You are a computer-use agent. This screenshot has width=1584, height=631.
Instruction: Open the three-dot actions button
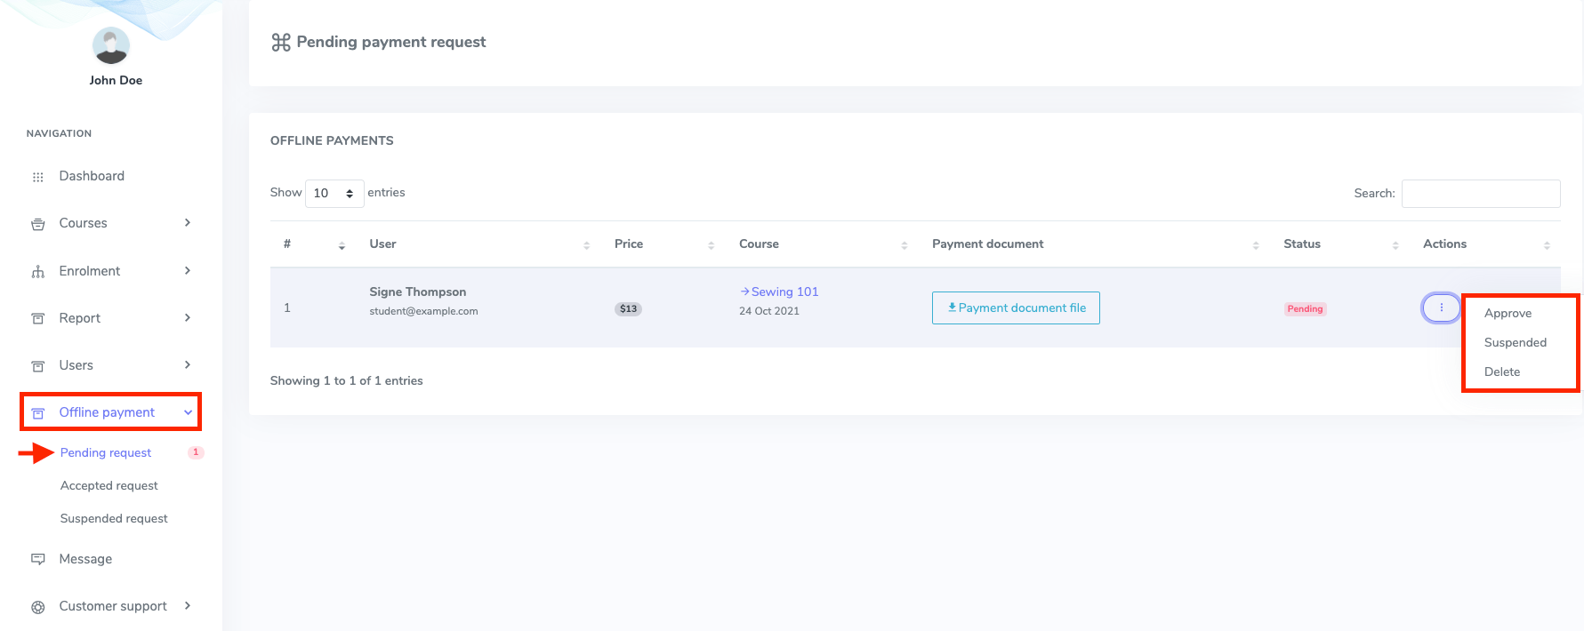click(1441, 308)
